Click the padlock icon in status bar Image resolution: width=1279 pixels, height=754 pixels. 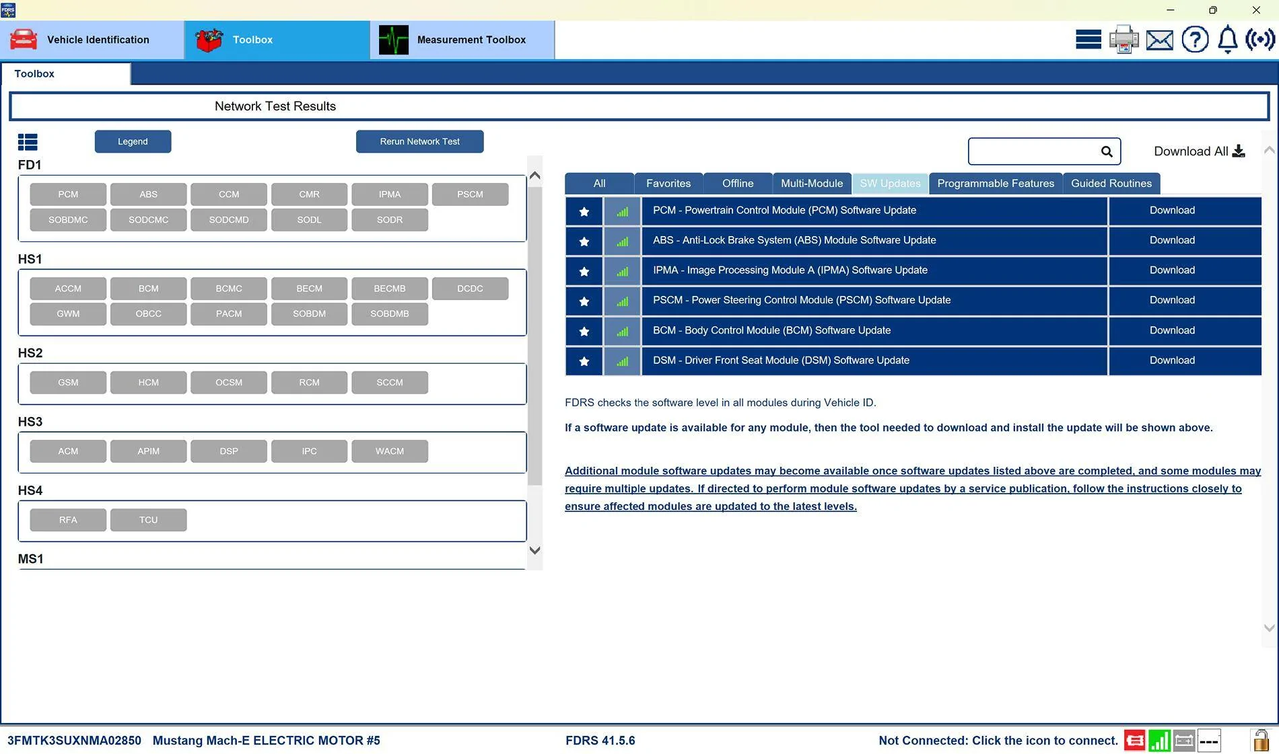[1261, 741]
